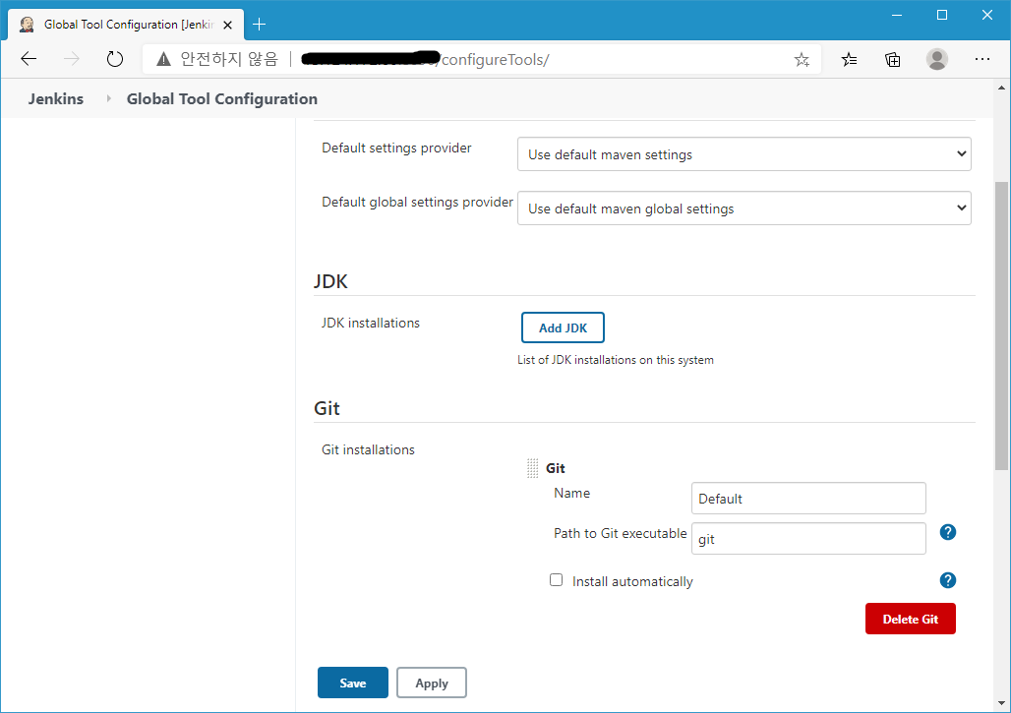The height and width of the screenshot is (713, 1011).
Task: Expand the breadcrumb arrow after Jenkins
Action: pos(108,98)
